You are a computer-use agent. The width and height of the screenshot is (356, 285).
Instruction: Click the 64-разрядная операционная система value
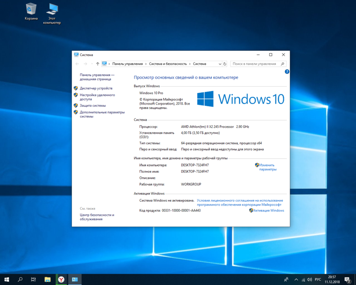coord(221,143)
